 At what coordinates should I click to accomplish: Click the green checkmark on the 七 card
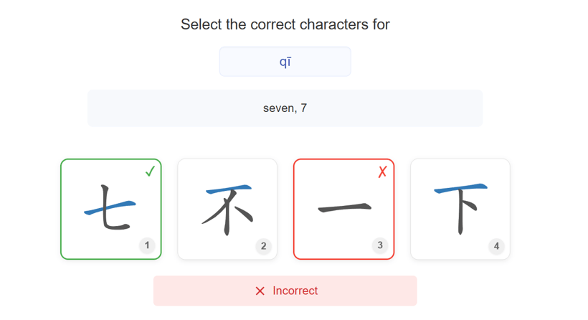150,171
